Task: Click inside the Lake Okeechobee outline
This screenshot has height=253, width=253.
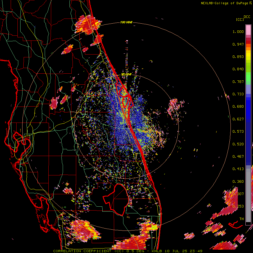Action: pyautogui.click(x=119, y=200)
